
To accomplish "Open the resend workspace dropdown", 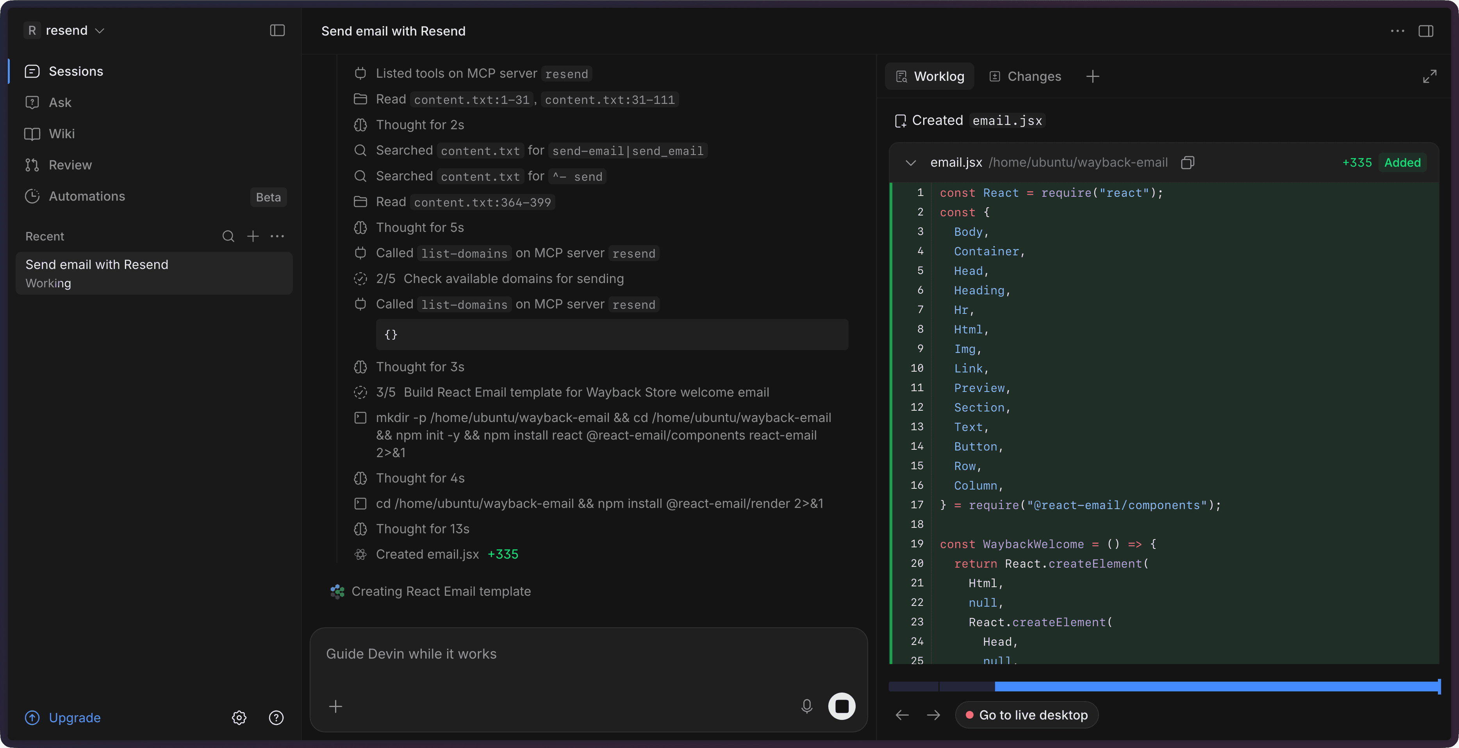I will tap(64, 30).
